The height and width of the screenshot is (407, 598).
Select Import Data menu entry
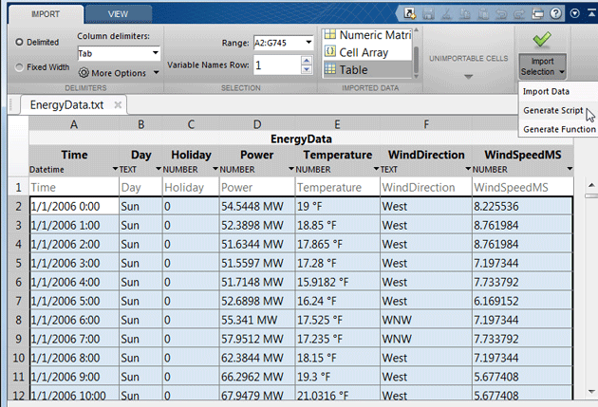click(x=546, y=92)
